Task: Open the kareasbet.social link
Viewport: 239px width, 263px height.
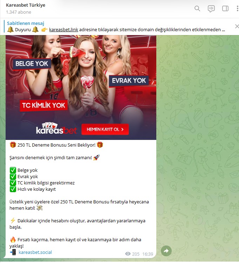Action: pos(35,252)
